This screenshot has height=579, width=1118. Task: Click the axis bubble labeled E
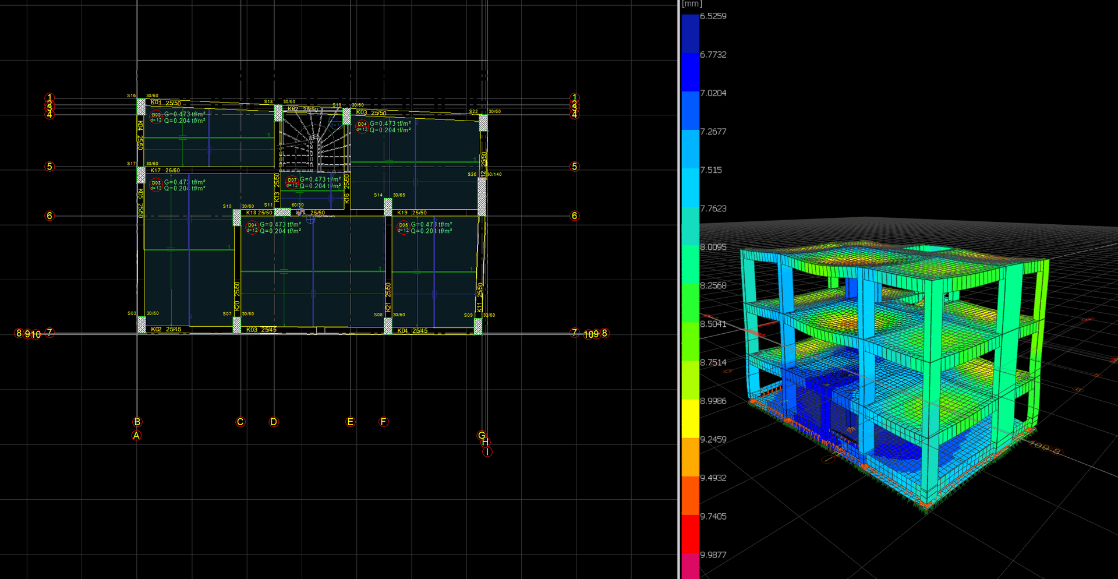tap(351, 422)
